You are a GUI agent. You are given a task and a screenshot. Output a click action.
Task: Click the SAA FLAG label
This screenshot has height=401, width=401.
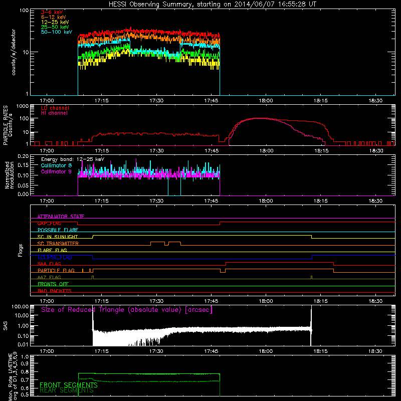pos(49,264)
